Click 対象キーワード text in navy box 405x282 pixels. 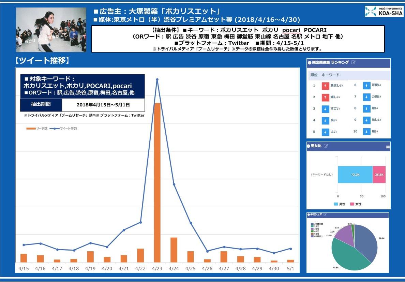point(49,79)
